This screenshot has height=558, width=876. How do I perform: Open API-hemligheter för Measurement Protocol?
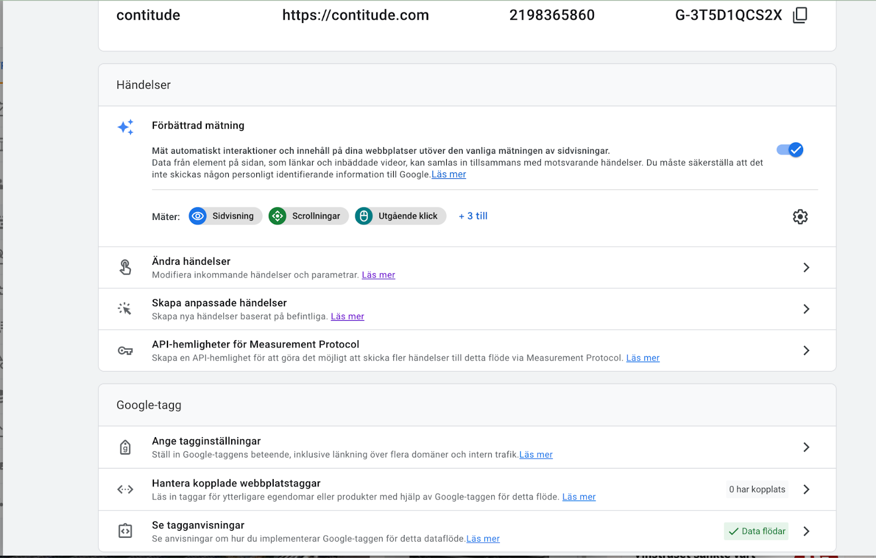467,351
